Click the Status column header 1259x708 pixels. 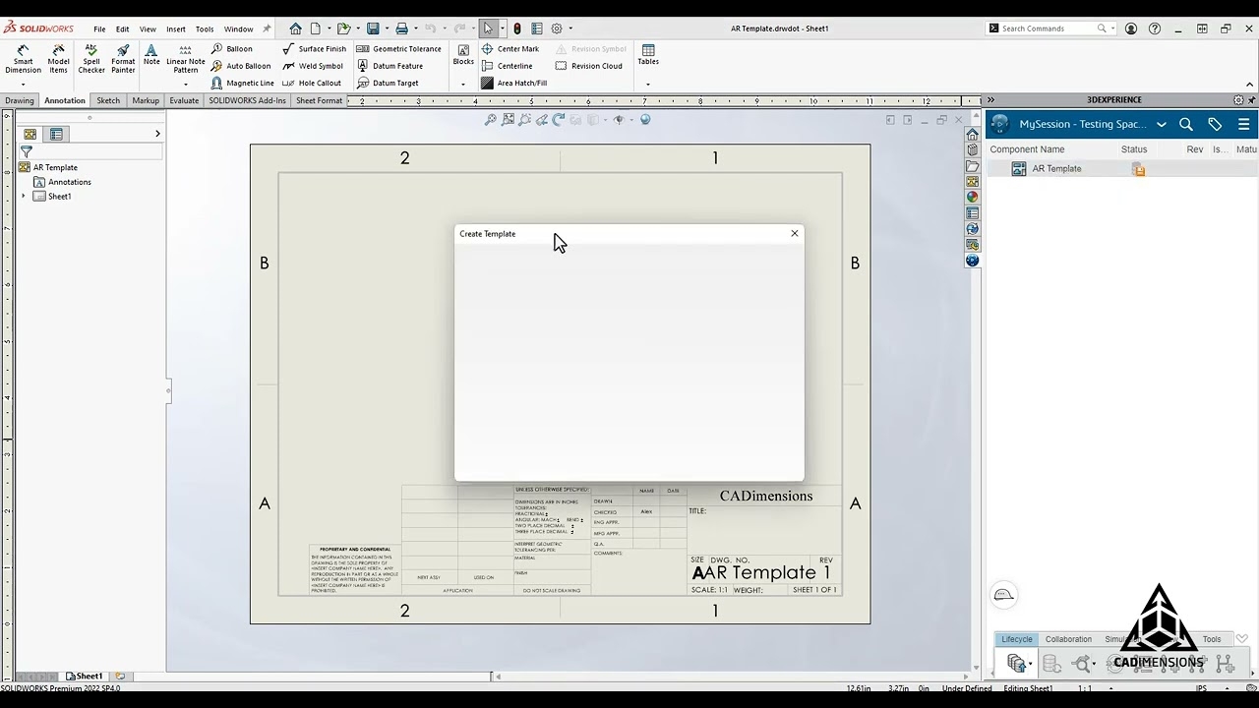(x=1134, y=149)
